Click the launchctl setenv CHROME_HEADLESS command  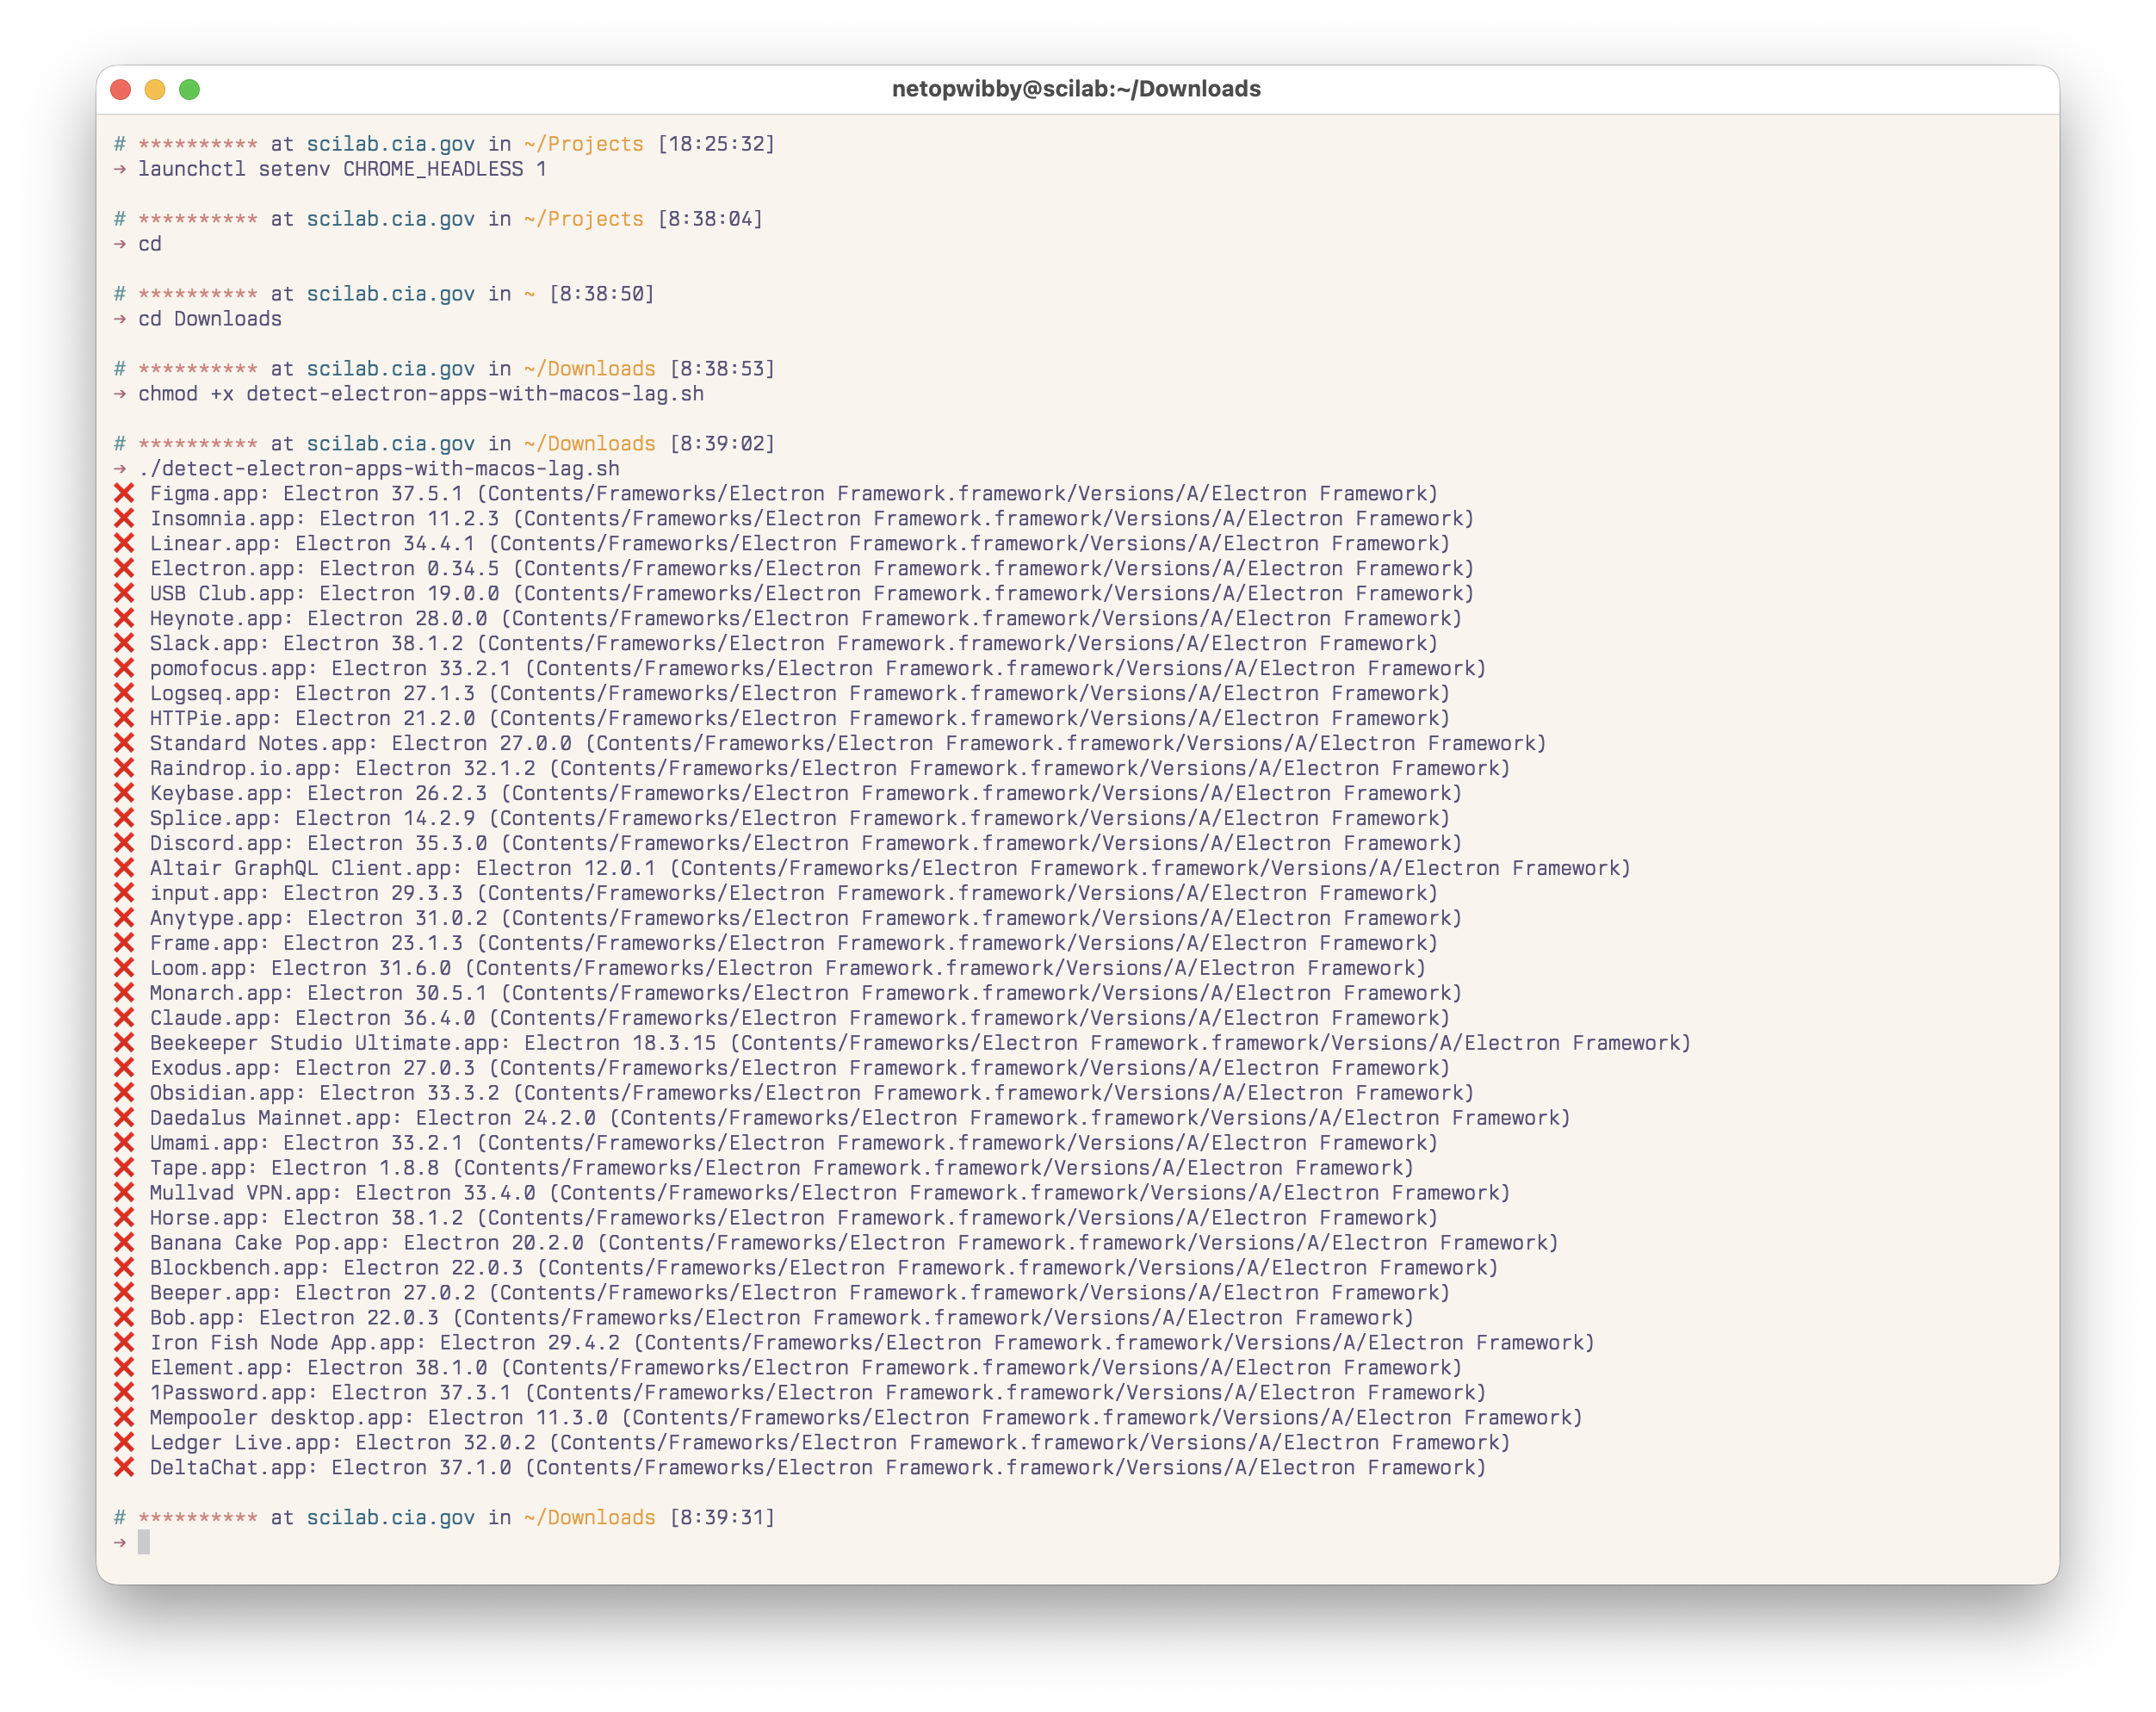[342, 169]
